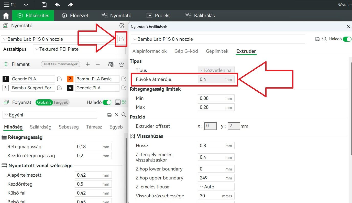The width and height of the screenshot is (352, 203).
Task: Switch to Előkészítés tab
Action: 33,16
